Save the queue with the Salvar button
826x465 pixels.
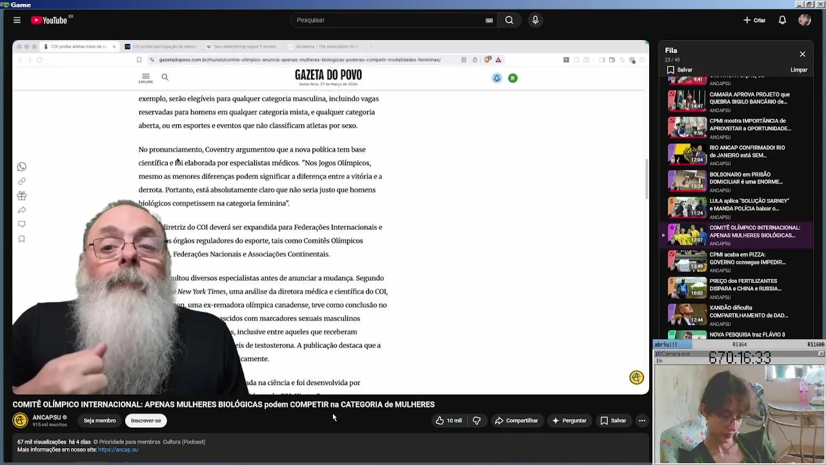(x=680, y=70)
